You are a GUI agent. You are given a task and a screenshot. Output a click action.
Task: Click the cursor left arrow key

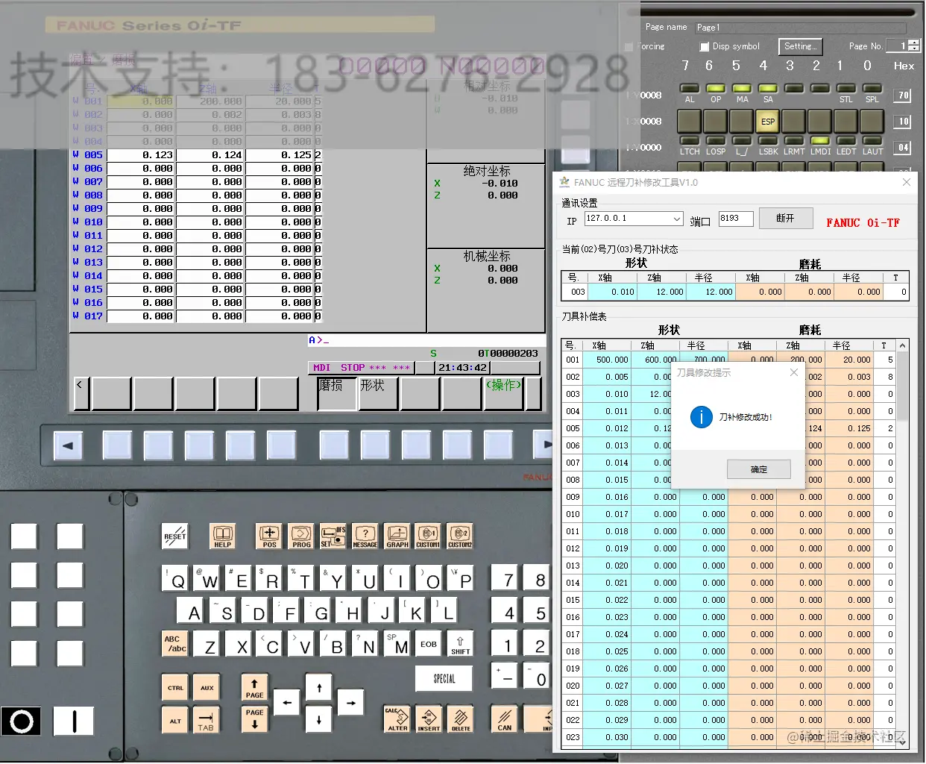(287, 703)
